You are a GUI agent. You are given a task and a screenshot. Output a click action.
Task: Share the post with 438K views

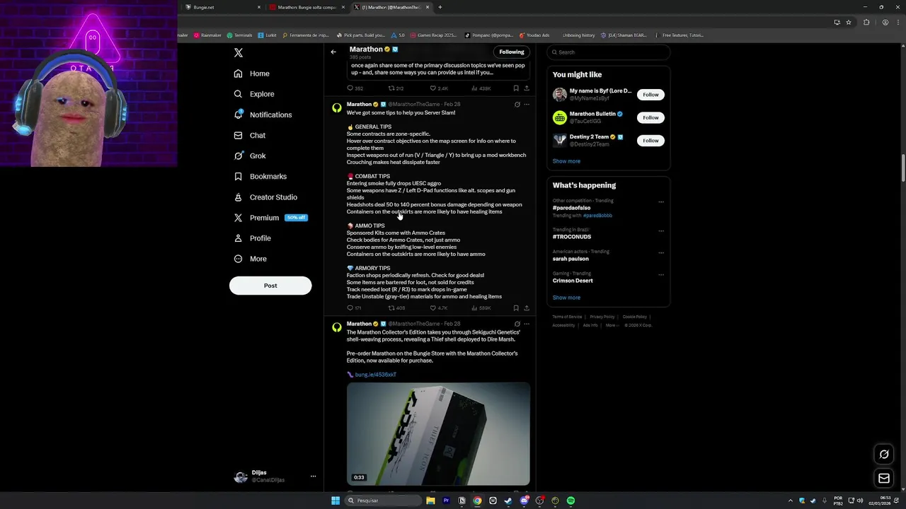(527, 88)
